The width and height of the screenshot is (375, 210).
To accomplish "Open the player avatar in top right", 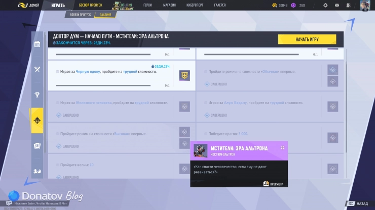I will tap(365, 6).
